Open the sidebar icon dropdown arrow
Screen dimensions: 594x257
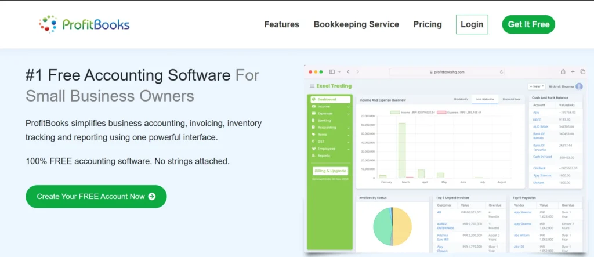click(x=339, y=71)
